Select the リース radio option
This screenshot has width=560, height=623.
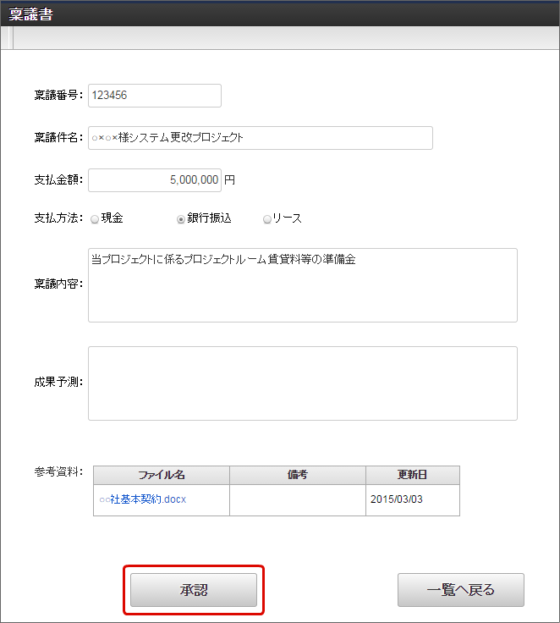point(267,218)
